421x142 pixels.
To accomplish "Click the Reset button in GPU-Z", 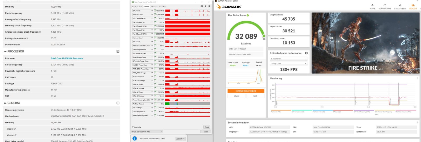I will click(207, 127).
